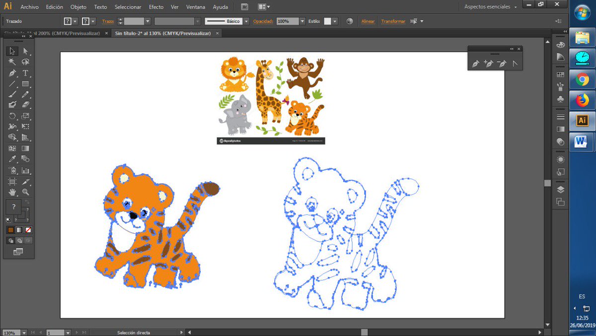This screenshot has height=336, width=596.
Task: Select the Eraser tool
Action: tap(25, 105)
